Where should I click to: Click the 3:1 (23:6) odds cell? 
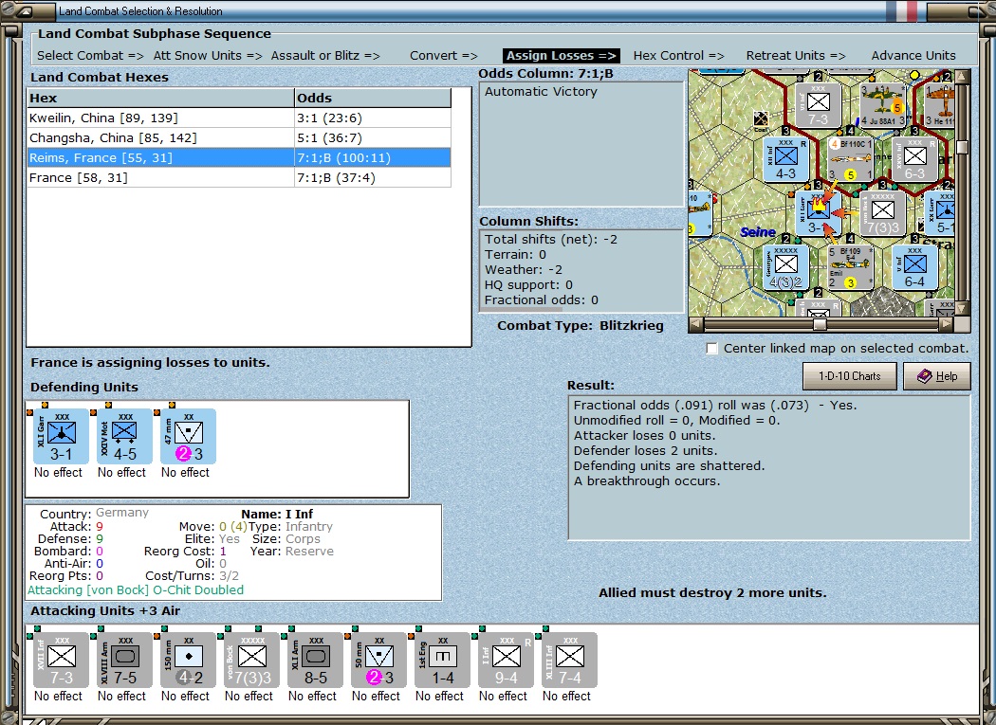click(373, 118)
